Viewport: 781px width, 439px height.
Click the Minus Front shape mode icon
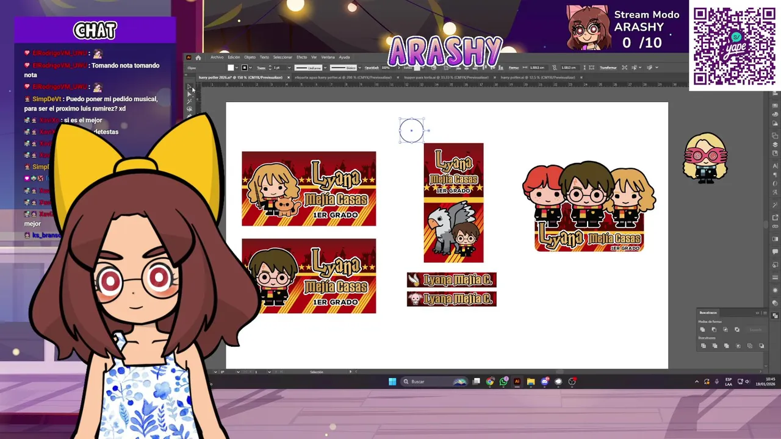[714, 329]
